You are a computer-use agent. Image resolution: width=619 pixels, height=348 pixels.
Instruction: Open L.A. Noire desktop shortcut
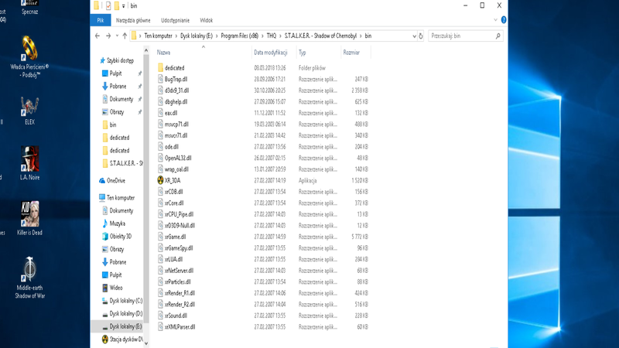(29, 163)
